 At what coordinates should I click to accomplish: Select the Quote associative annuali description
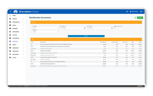pos(46,49)
